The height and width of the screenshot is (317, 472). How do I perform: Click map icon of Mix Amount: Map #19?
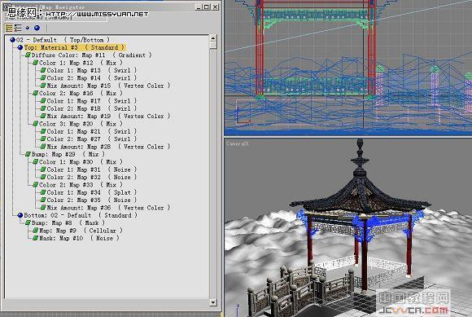tap(43, 116)
